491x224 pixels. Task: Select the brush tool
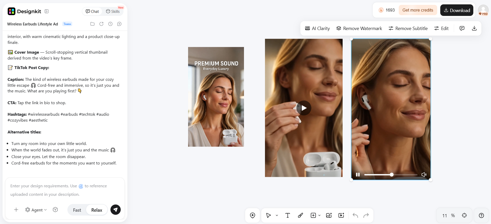pos(301,215)
